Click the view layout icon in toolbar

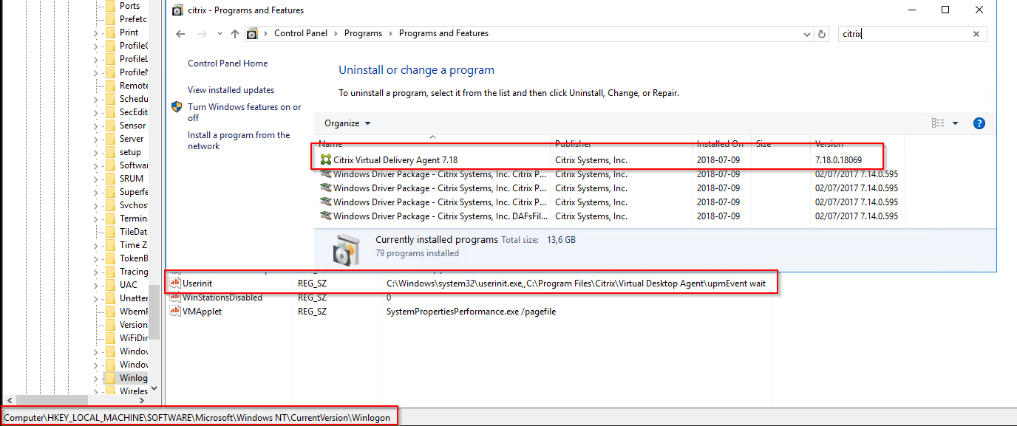[x=938, y=123]
